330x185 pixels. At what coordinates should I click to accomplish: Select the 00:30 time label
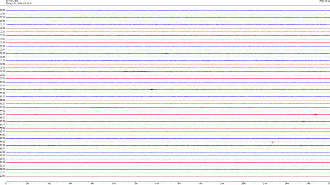(x=2, y=14)
